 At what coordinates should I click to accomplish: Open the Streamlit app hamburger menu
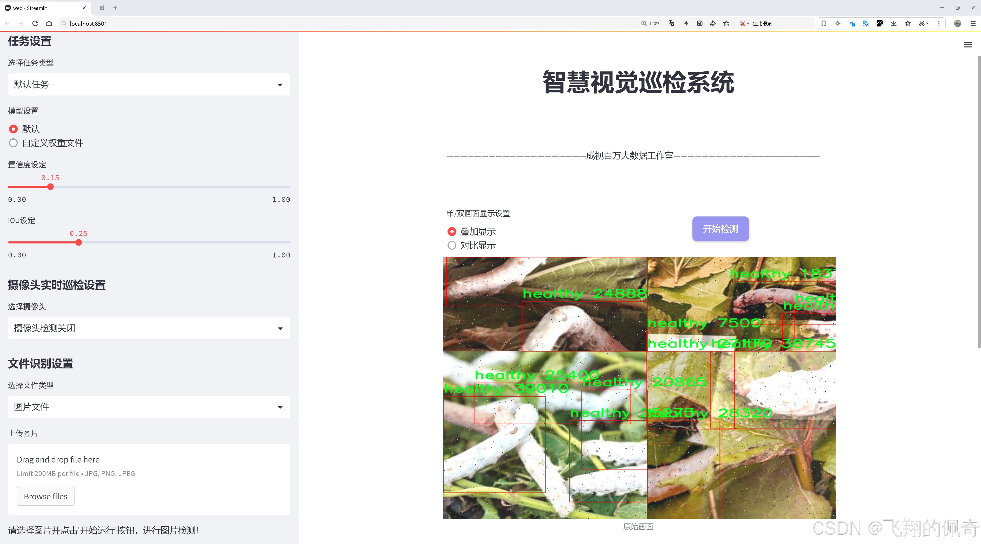click(x=968, y=44)
